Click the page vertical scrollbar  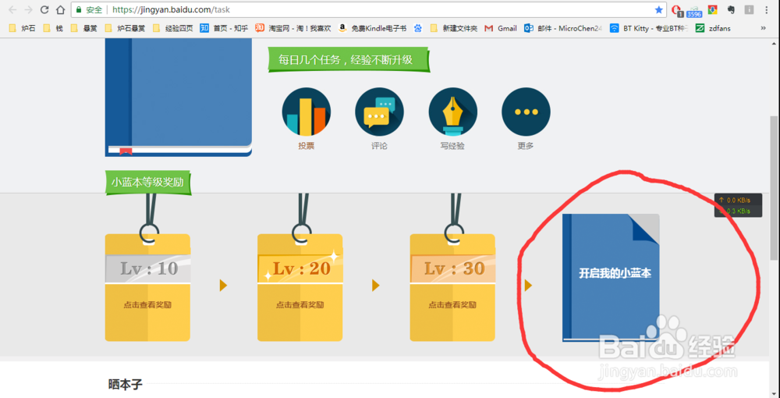pos(775,187)
